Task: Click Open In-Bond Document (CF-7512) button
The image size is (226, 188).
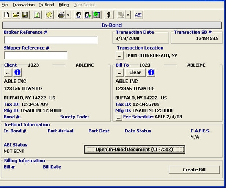Action: pyautogui.click(x=135, y=149)
